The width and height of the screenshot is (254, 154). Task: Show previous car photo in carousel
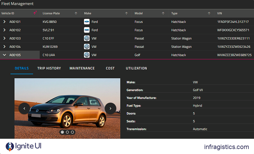tap(24, 109)
